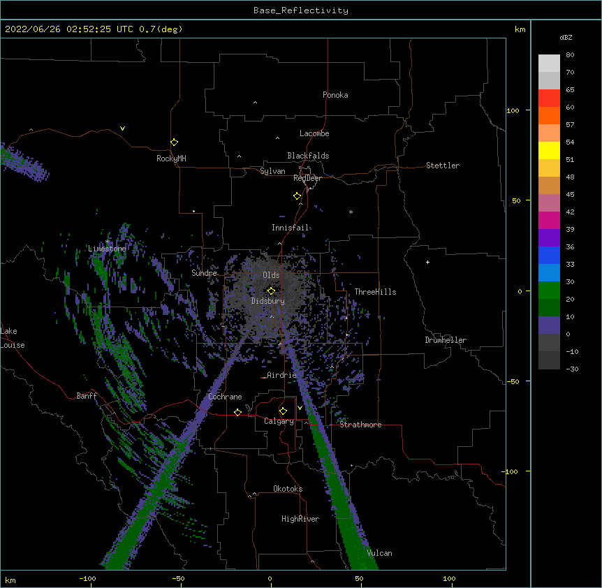Click the Airdrie city label
This screenshot has width=602, height=588.
(x=281, y=375)
